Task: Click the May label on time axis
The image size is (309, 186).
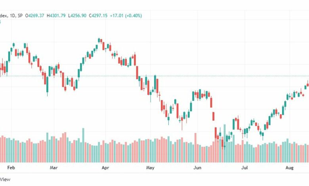Action: point(150,168)
